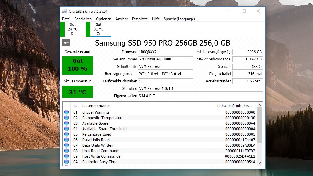The width and height of the screenshot is (313, 176).
Task: Open the Sprache(Language) menu
Action: (179, 19)
